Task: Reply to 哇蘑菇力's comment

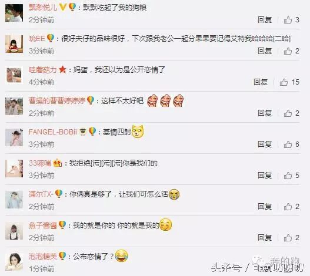Action: pyautogui.click(x=261, y=82)
